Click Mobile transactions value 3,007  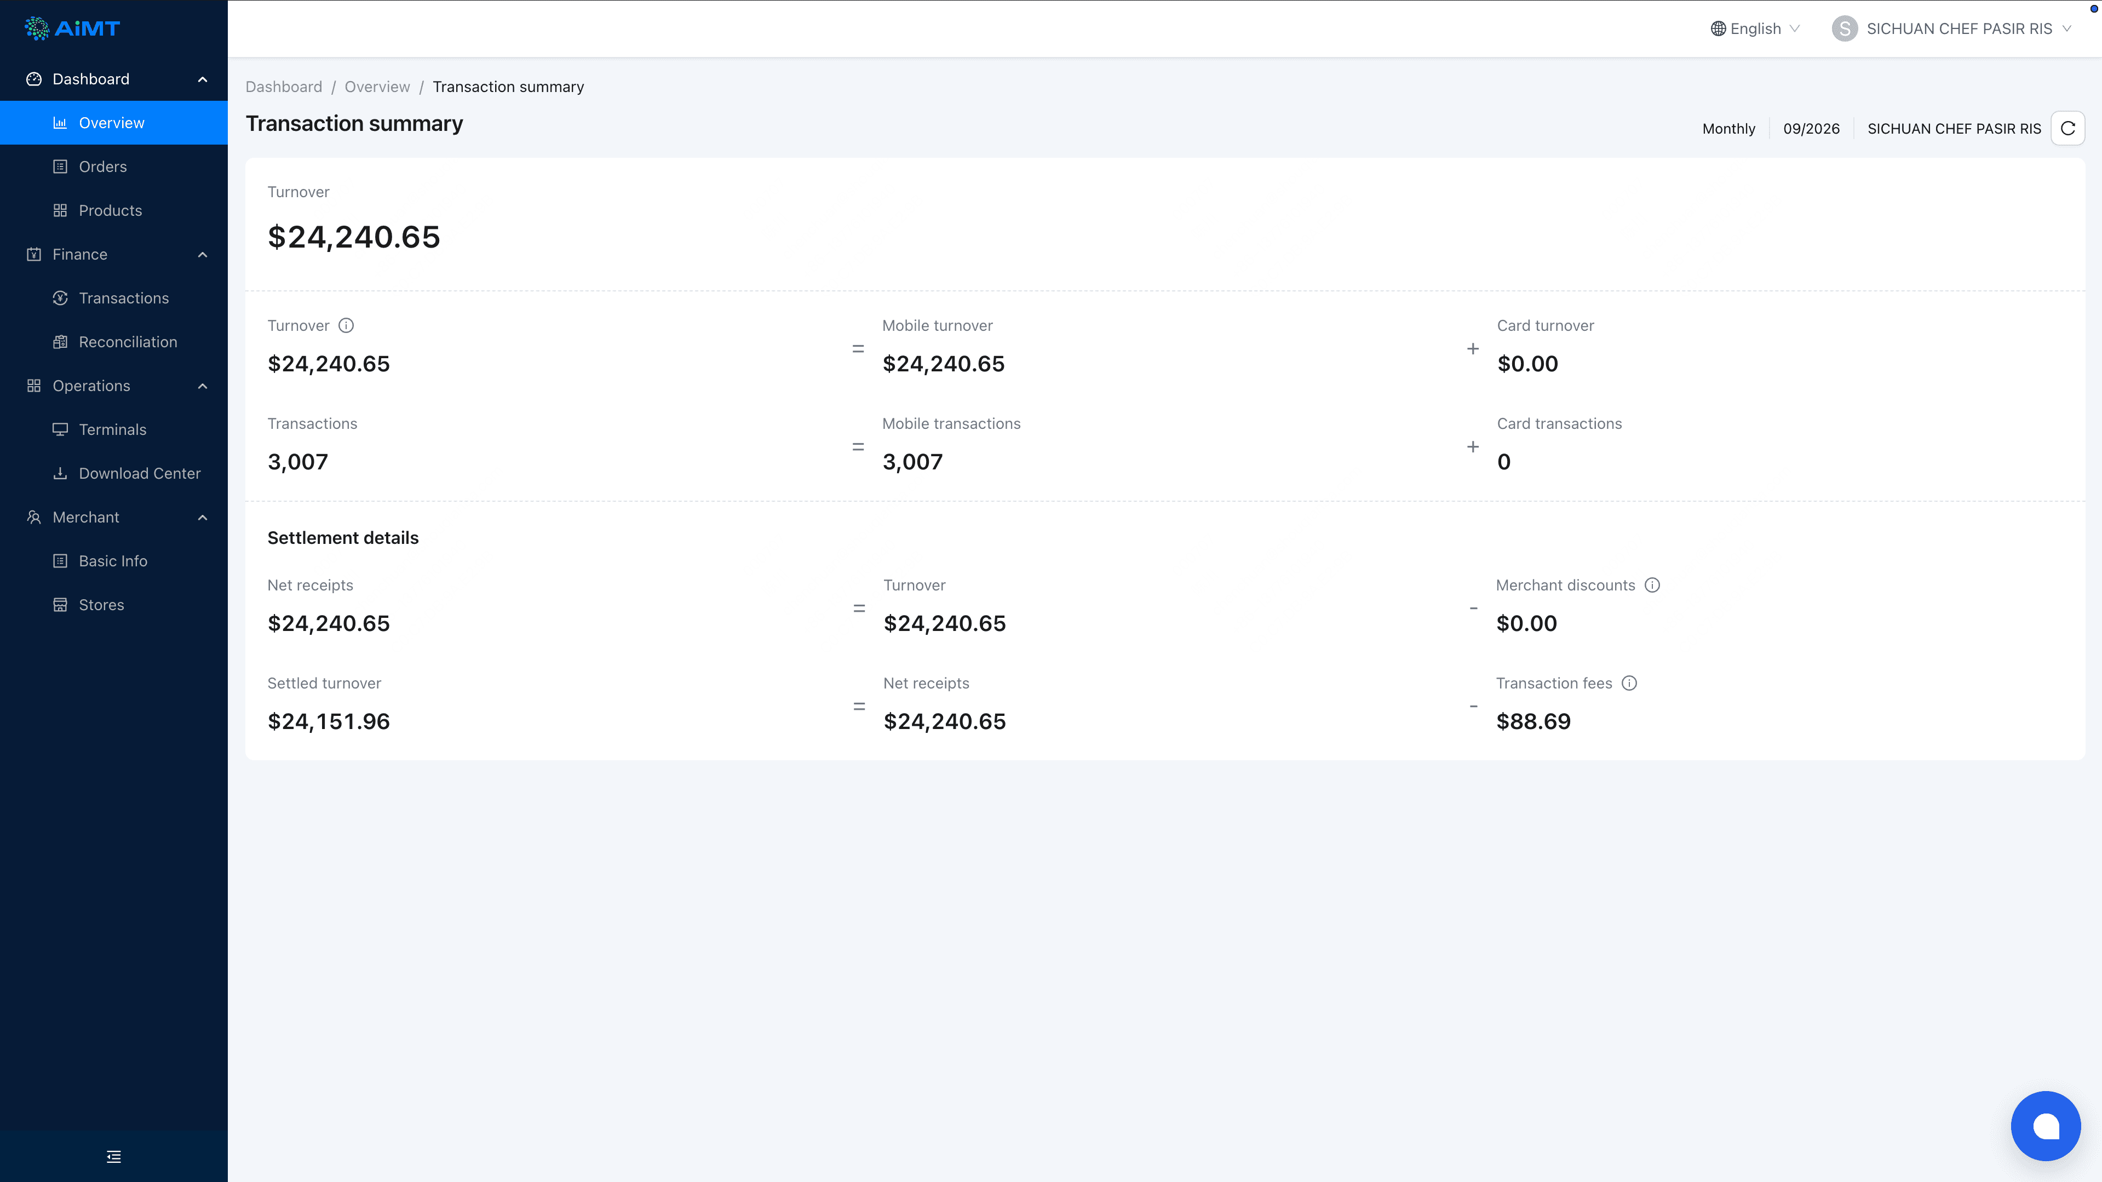click(912, 462)
